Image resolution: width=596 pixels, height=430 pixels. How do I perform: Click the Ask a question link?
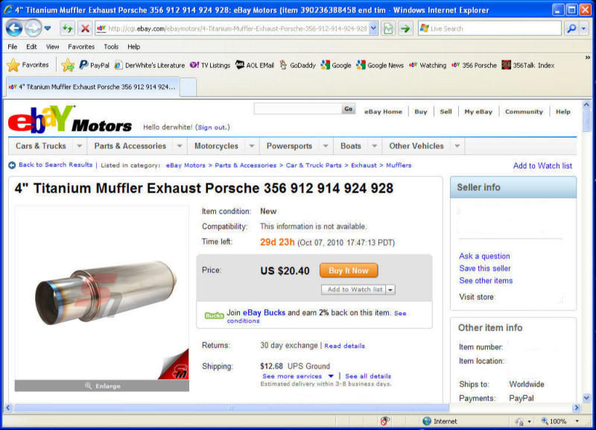click(484, 256)
